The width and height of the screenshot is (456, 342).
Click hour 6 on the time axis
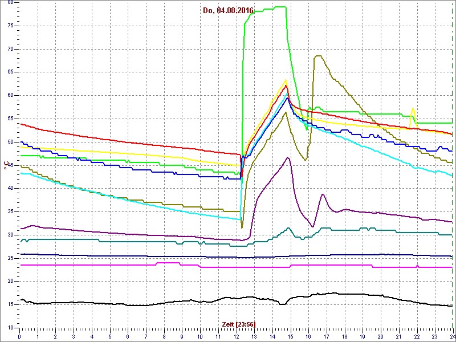point(128,336)
